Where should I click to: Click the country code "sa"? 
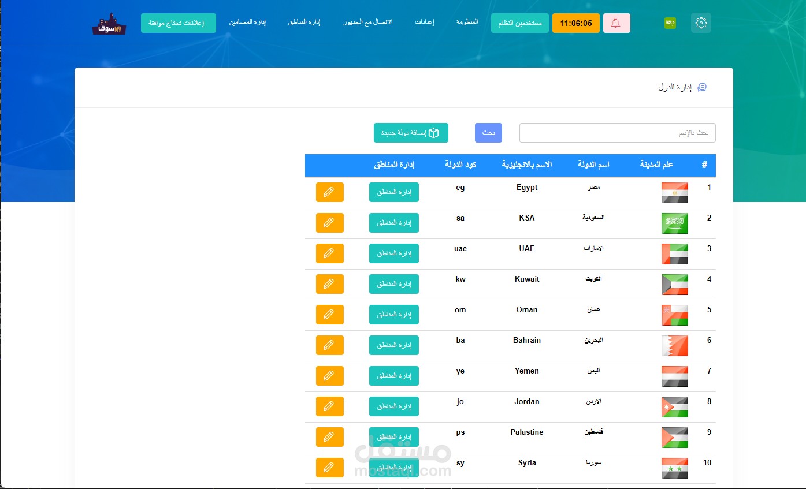click(x=460, y=218)
